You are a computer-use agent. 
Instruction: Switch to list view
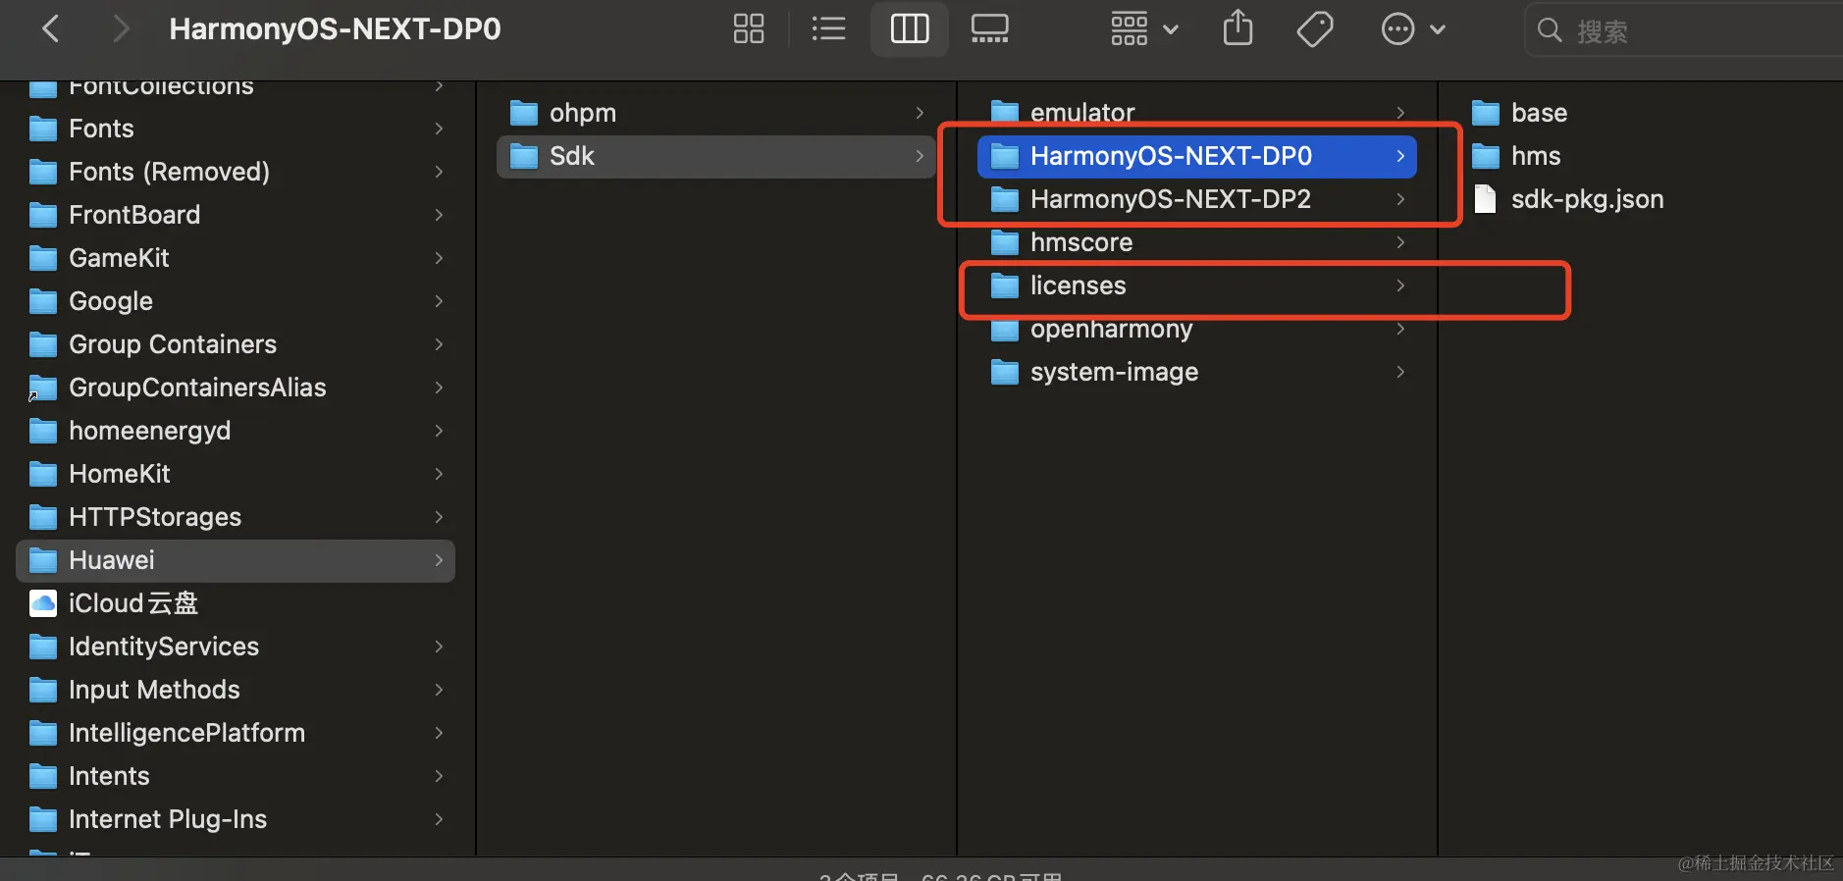click(x=828, y=29)
